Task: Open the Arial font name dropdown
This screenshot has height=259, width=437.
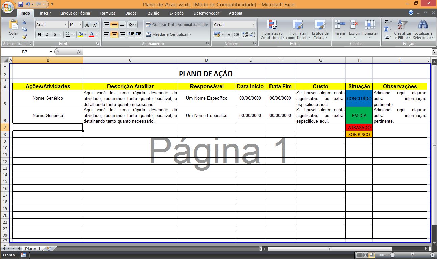Action: point(66,25)
